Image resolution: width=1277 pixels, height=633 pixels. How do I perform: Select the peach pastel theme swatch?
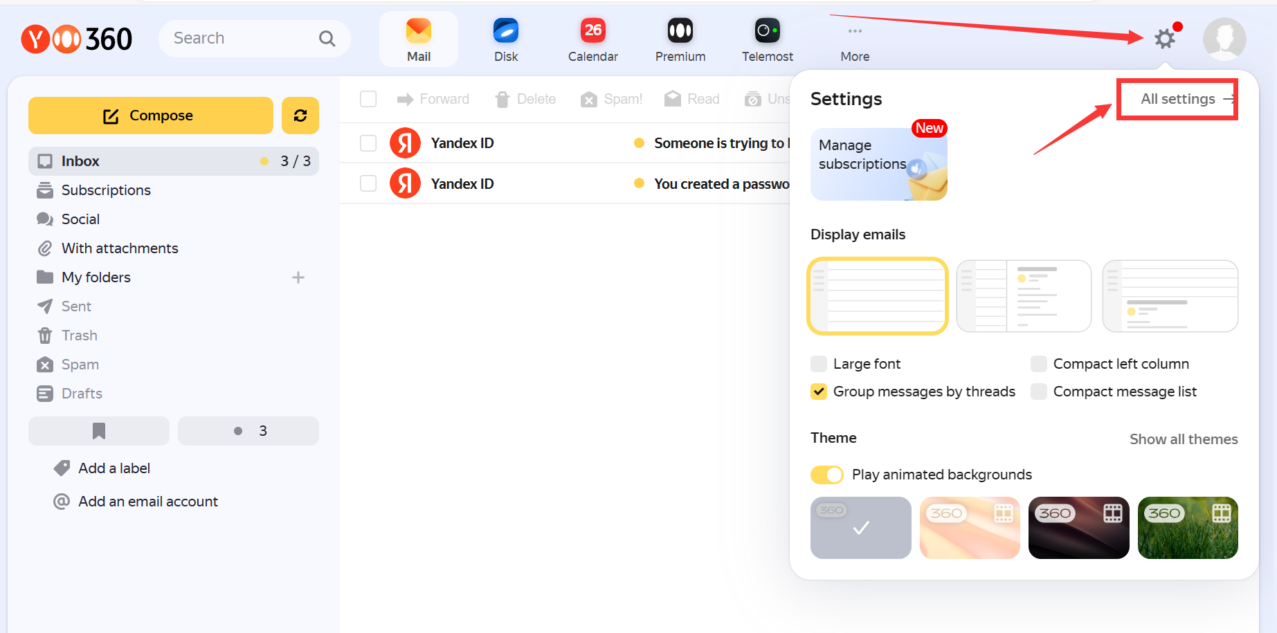click(970, 528)
